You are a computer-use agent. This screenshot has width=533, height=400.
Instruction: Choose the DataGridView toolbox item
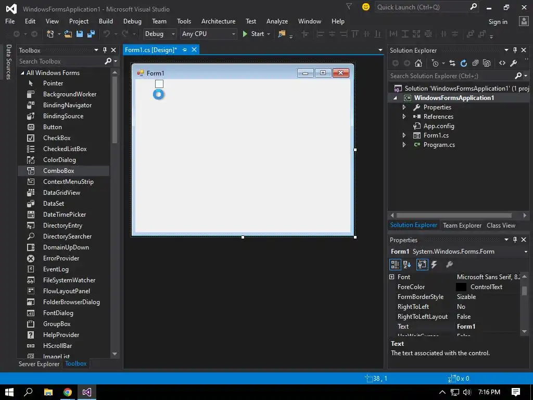(x=64, y=193)
